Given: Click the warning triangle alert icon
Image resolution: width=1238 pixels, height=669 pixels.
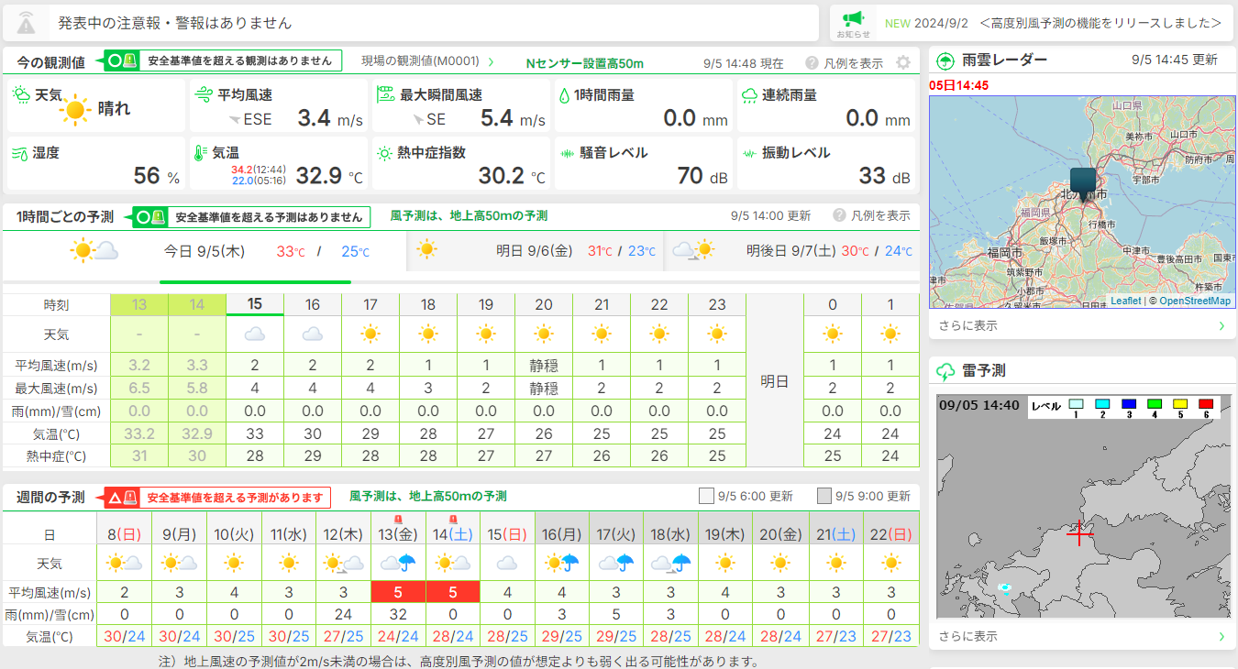Looking at the screenshot, I should tap(26, 23).
